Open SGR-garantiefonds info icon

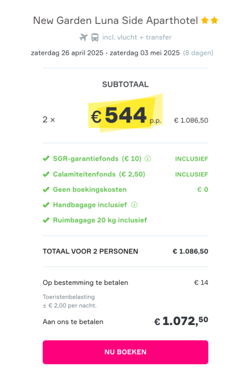tap(147, 158)
